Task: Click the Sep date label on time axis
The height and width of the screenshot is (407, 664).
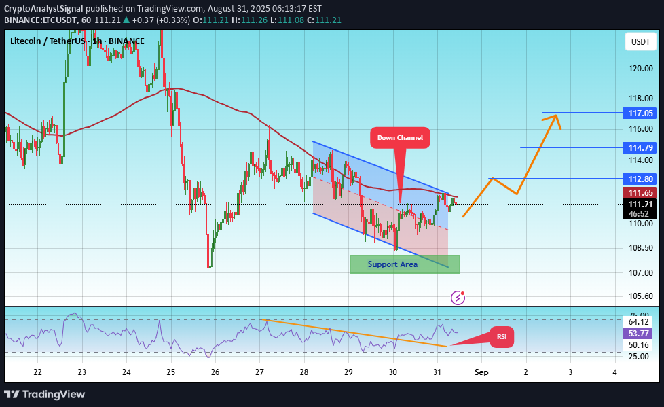Action: [x=481, y=372]
